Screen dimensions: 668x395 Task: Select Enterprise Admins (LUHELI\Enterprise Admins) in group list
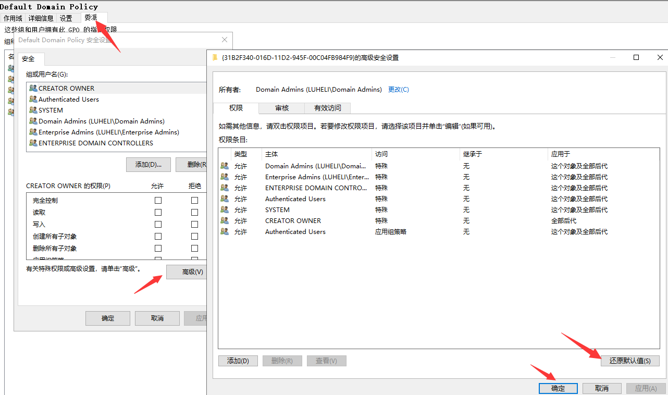pyautogui.click(x=109, y=132)
